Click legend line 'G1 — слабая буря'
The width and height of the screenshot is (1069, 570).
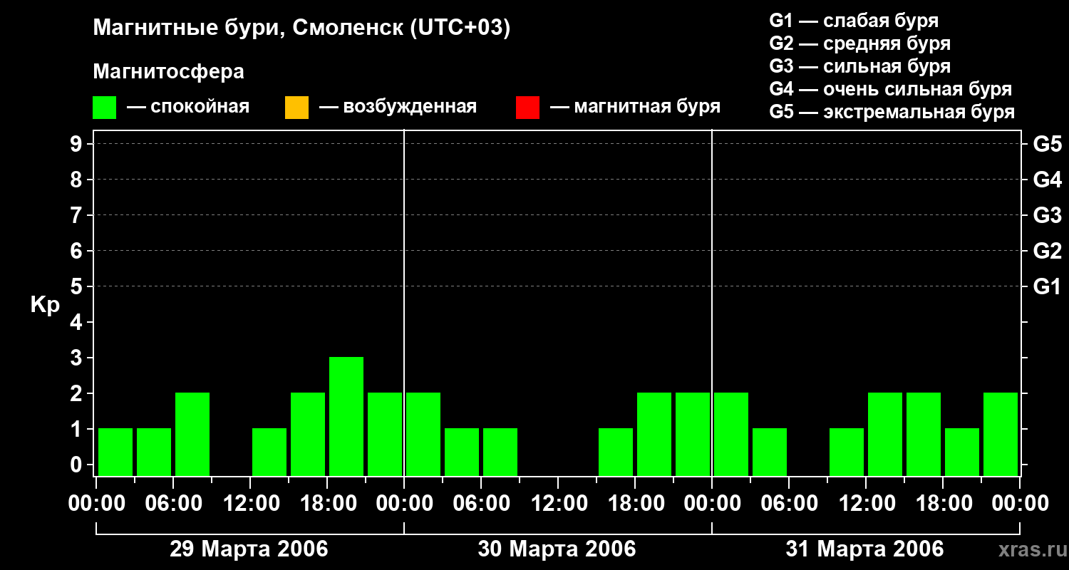click(854, 21)
